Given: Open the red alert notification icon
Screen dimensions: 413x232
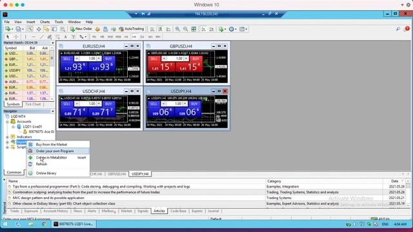Looking at the screenshot, I should [407, 28].
